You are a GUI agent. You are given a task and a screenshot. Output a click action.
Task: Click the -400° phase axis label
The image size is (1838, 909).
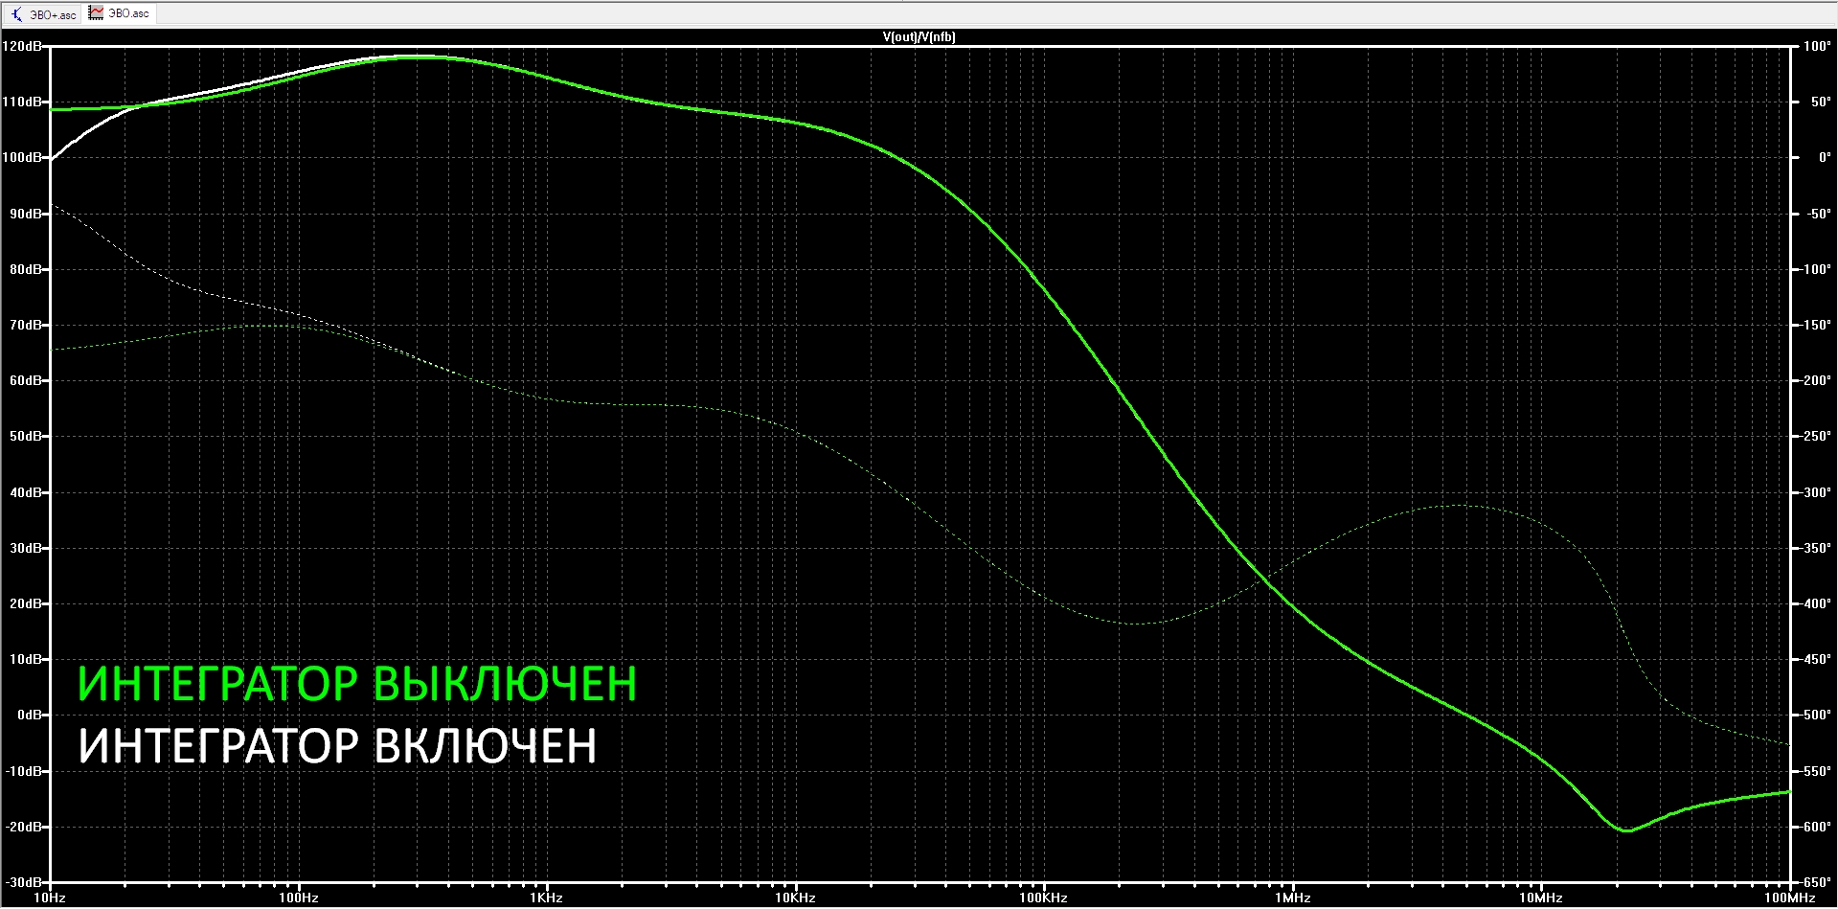[x=1815, y=603]
